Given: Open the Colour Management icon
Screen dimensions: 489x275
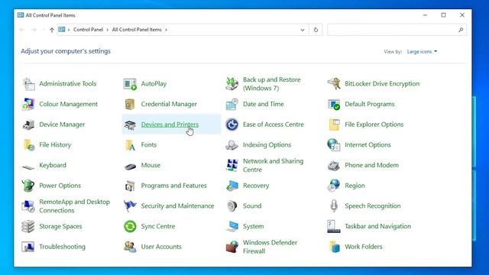Looking at the screenshot, I should tap(28, 104).
